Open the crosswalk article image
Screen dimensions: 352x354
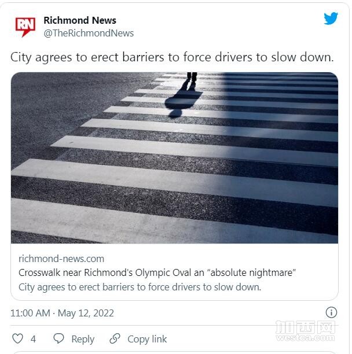[174, 157]
